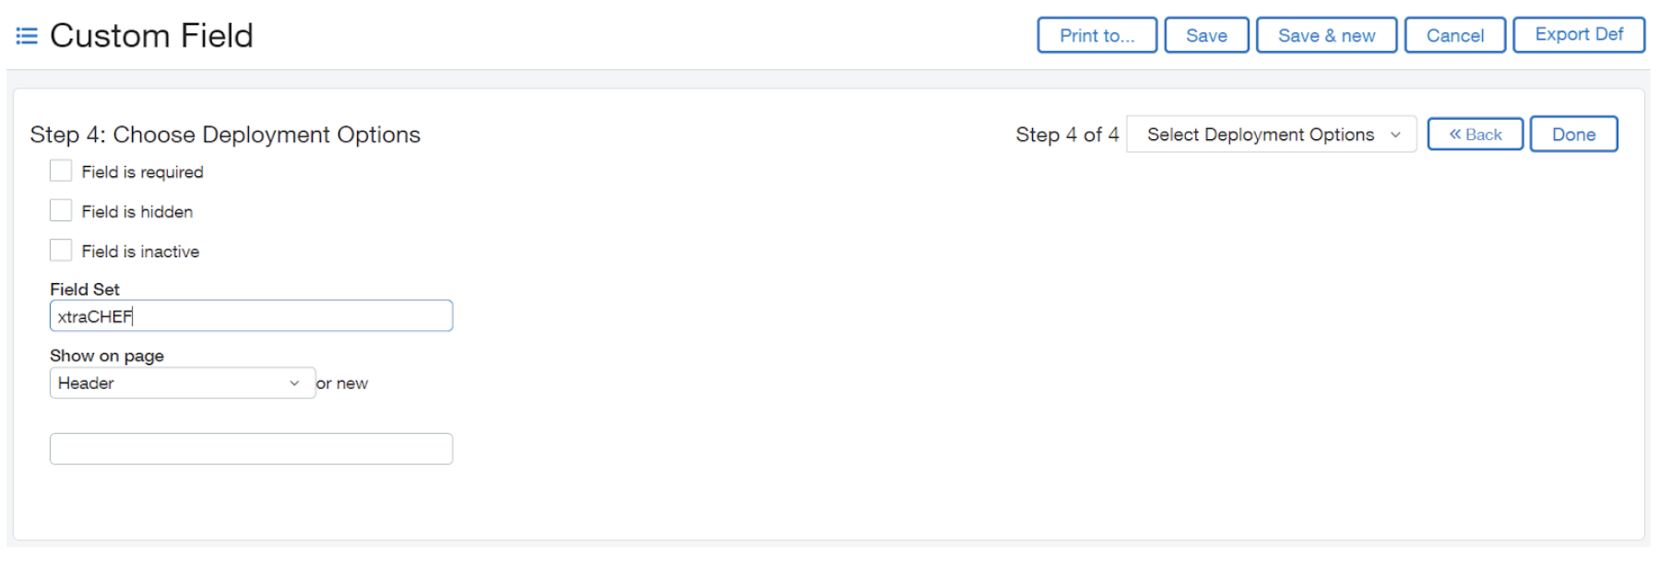Cancel the custom field edit
Viewport: 1671px width, 577px height.
coord(1454,36)
